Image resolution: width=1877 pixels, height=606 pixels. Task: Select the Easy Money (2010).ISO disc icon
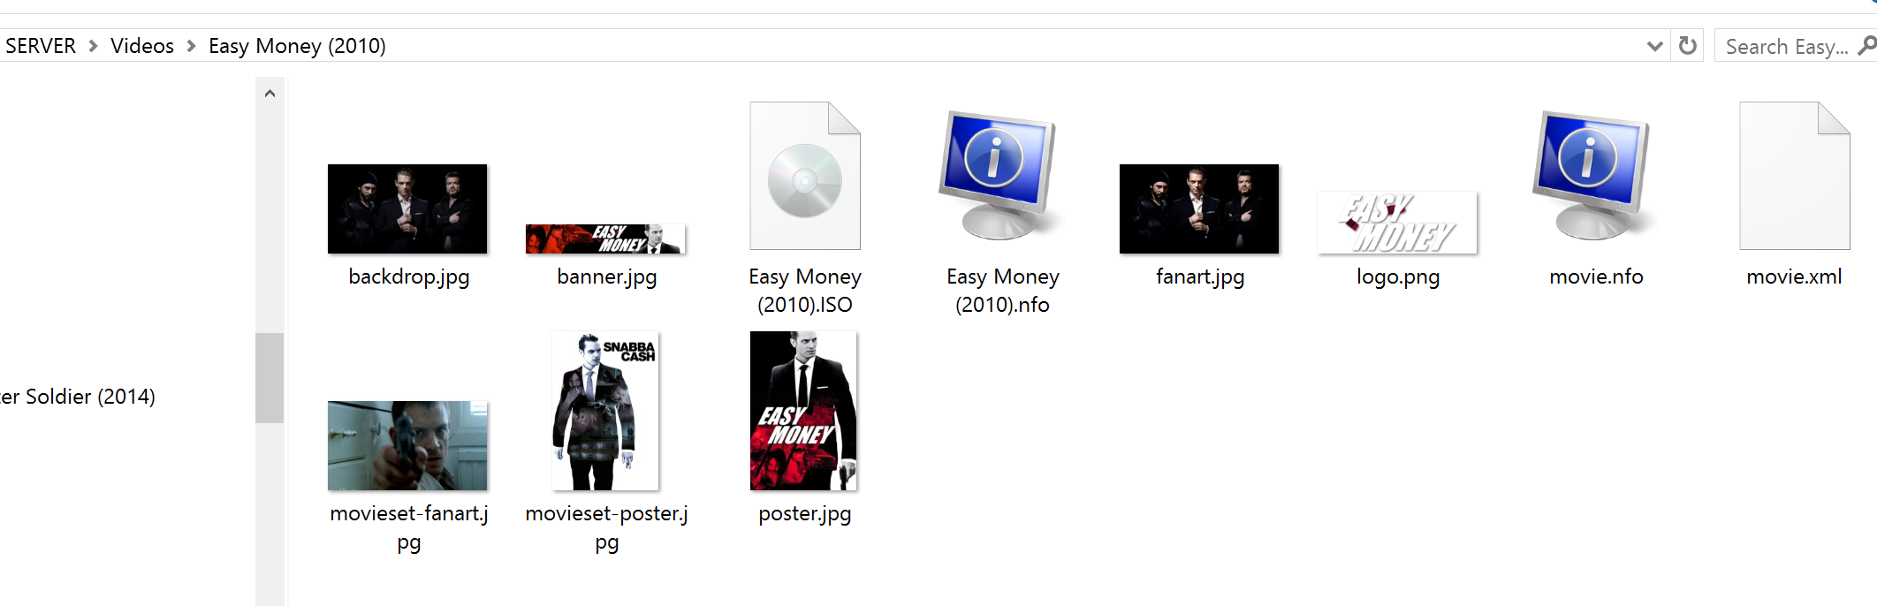(x=804, y=177)
